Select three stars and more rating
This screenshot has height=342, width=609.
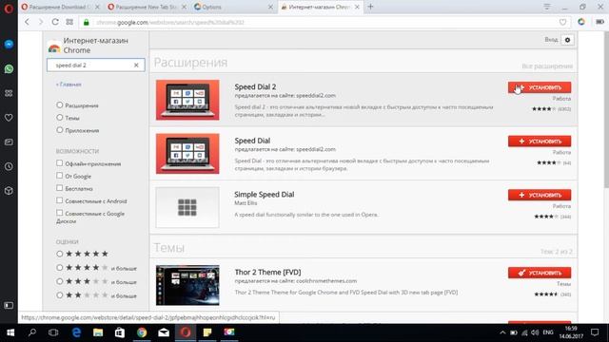coord(59,281)
